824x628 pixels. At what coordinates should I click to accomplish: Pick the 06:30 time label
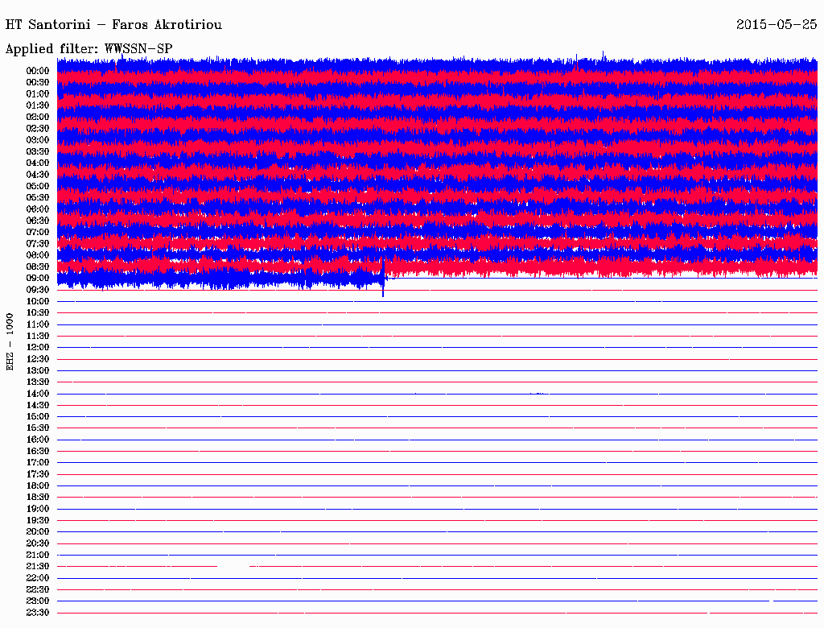(38, 221)
